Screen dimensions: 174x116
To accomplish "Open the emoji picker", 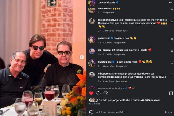I will click(91, 112).
